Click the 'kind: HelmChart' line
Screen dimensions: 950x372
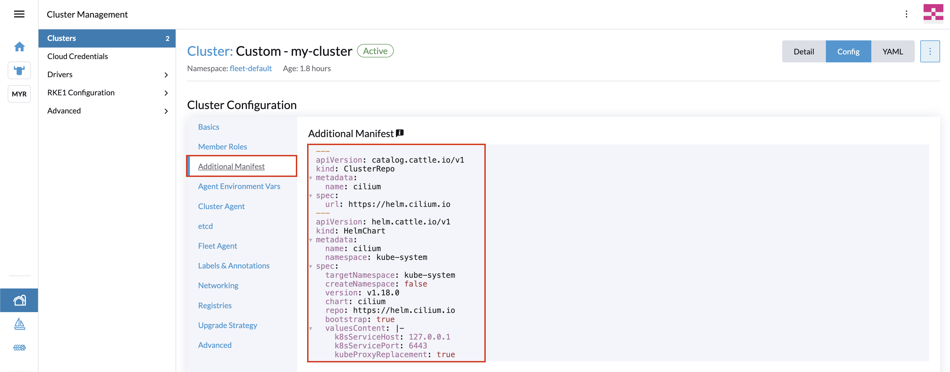[350, 231]
